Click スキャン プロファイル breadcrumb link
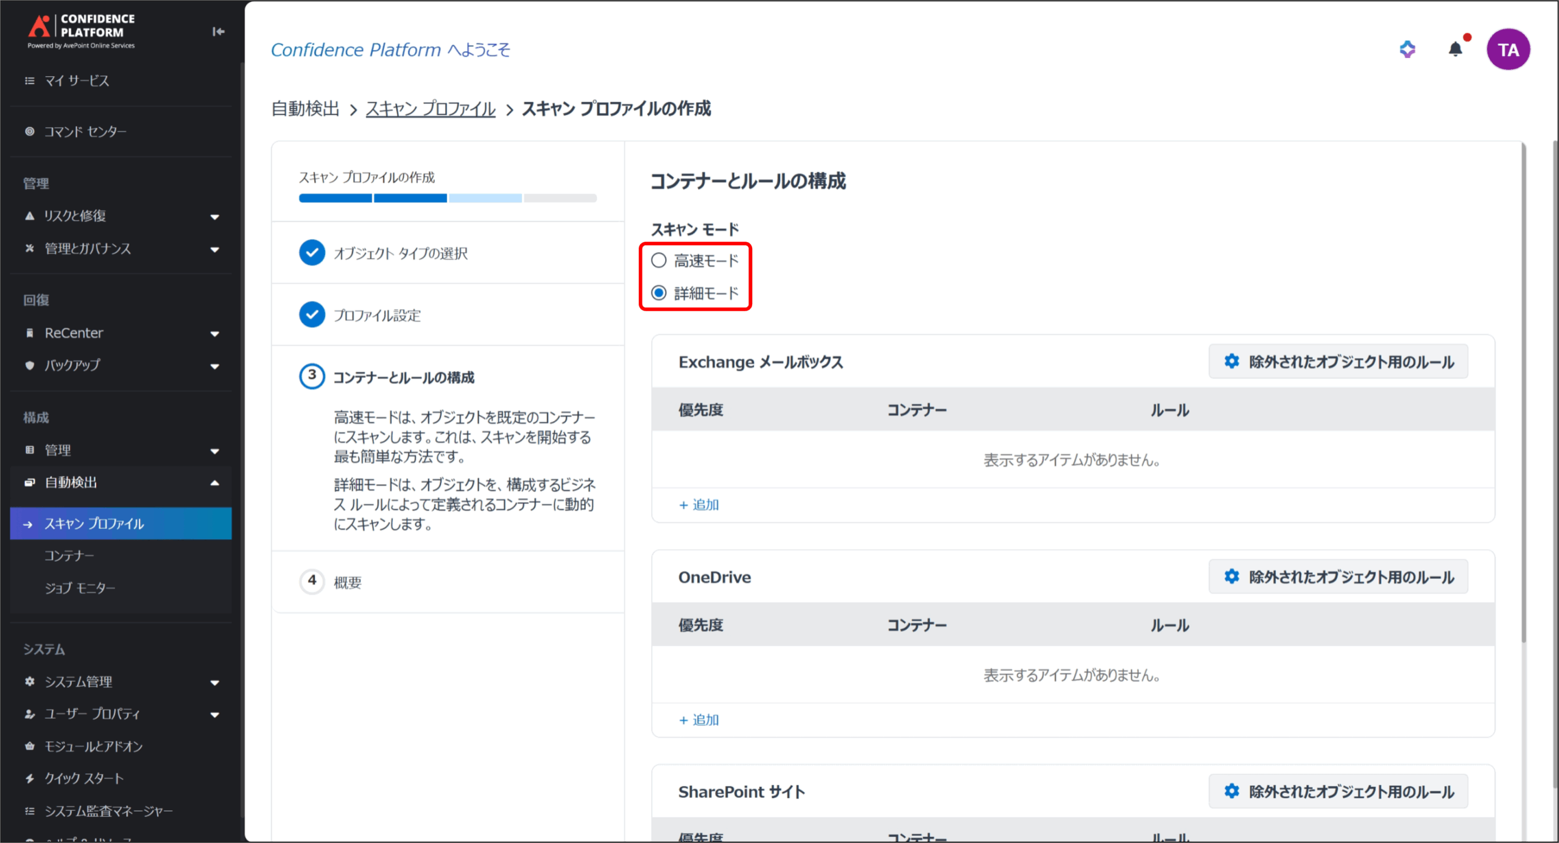Screen dimensions: 1559x843 (430, 109)
